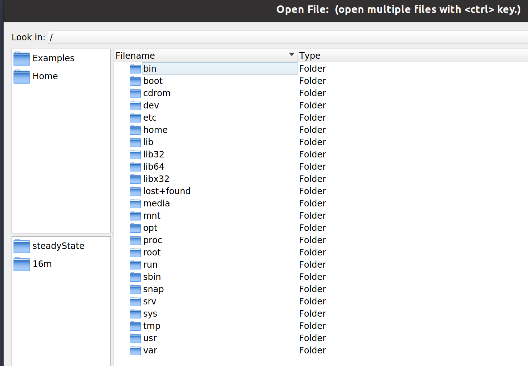The height and width of the screenshot is (366, 528).
Task: Click the steadyState folder icon
Action: tap(22, 246)
